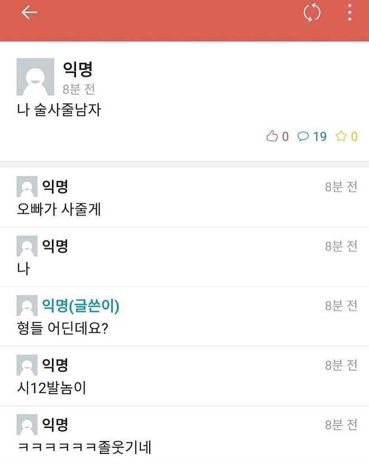Select the 익명(글쓴이) author name link

pyautogui.click(x=81, y=305)
